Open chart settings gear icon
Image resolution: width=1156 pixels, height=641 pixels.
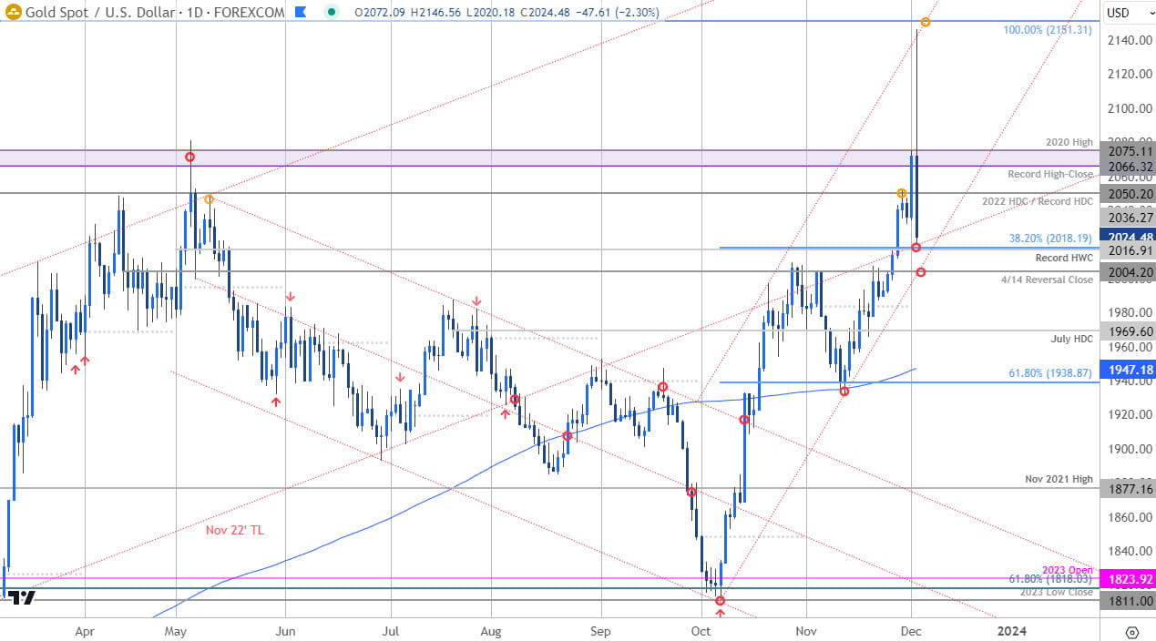[1131, 632]
